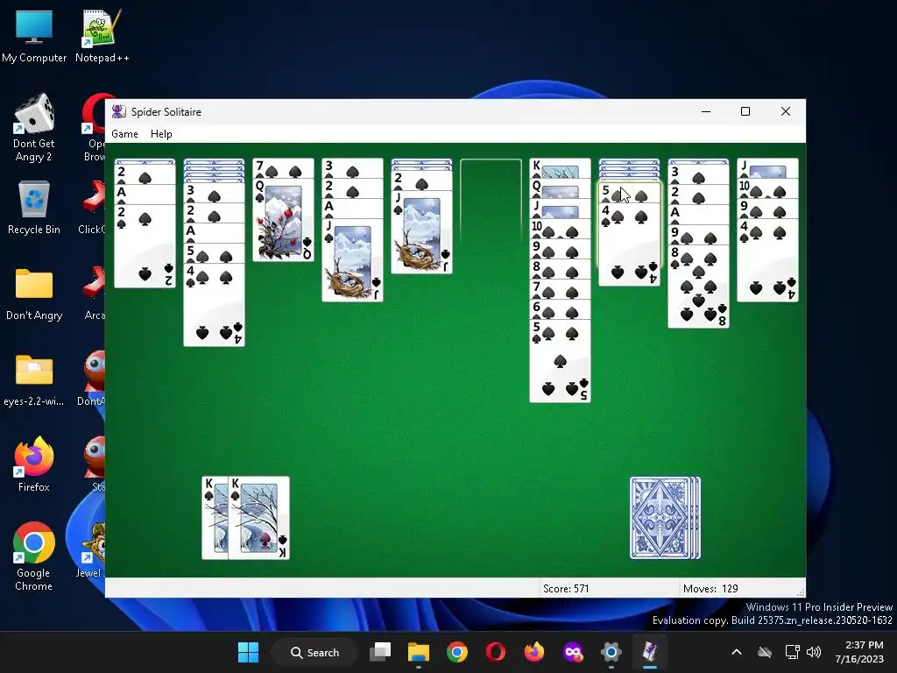
Task: Close the Spider Solitaire window
Action: click(786, 111)
